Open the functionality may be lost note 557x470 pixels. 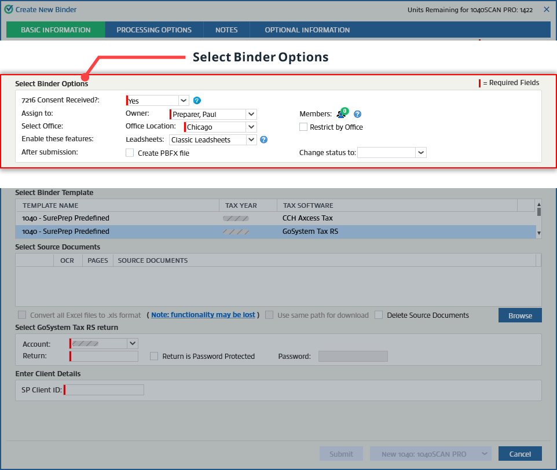tap(203, 315)
